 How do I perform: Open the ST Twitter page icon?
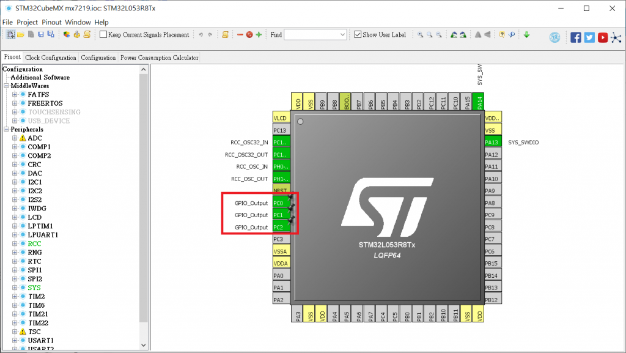[589, 37]
